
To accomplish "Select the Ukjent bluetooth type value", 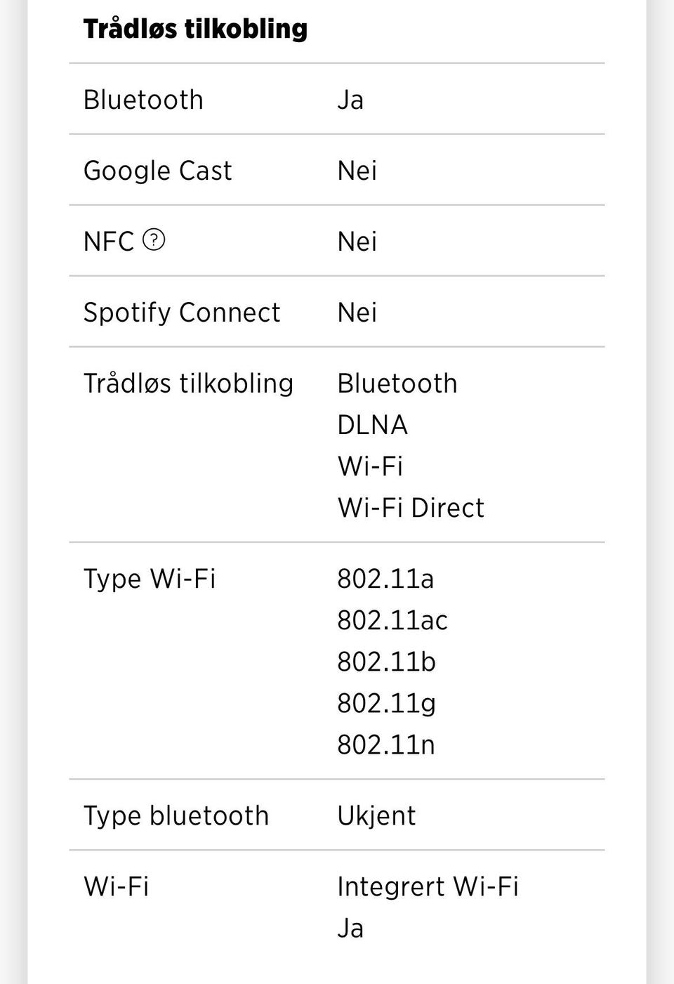I will point(376,816).
